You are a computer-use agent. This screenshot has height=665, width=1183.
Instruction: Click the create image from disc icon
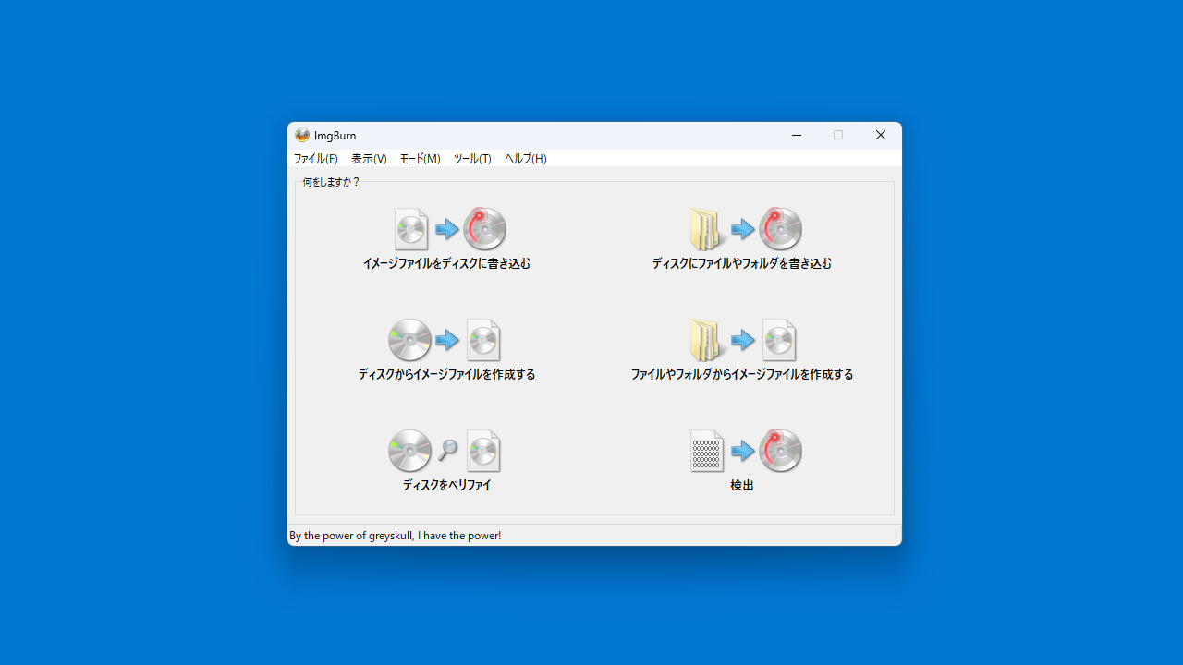[x=445, y=340]
